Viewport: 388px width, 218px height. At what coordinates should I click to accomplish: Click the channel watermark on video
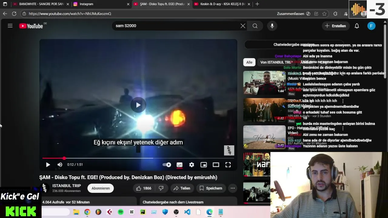229,150
